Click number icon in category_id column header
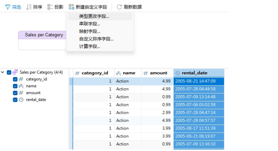The image size is (278, 151). 77,73
